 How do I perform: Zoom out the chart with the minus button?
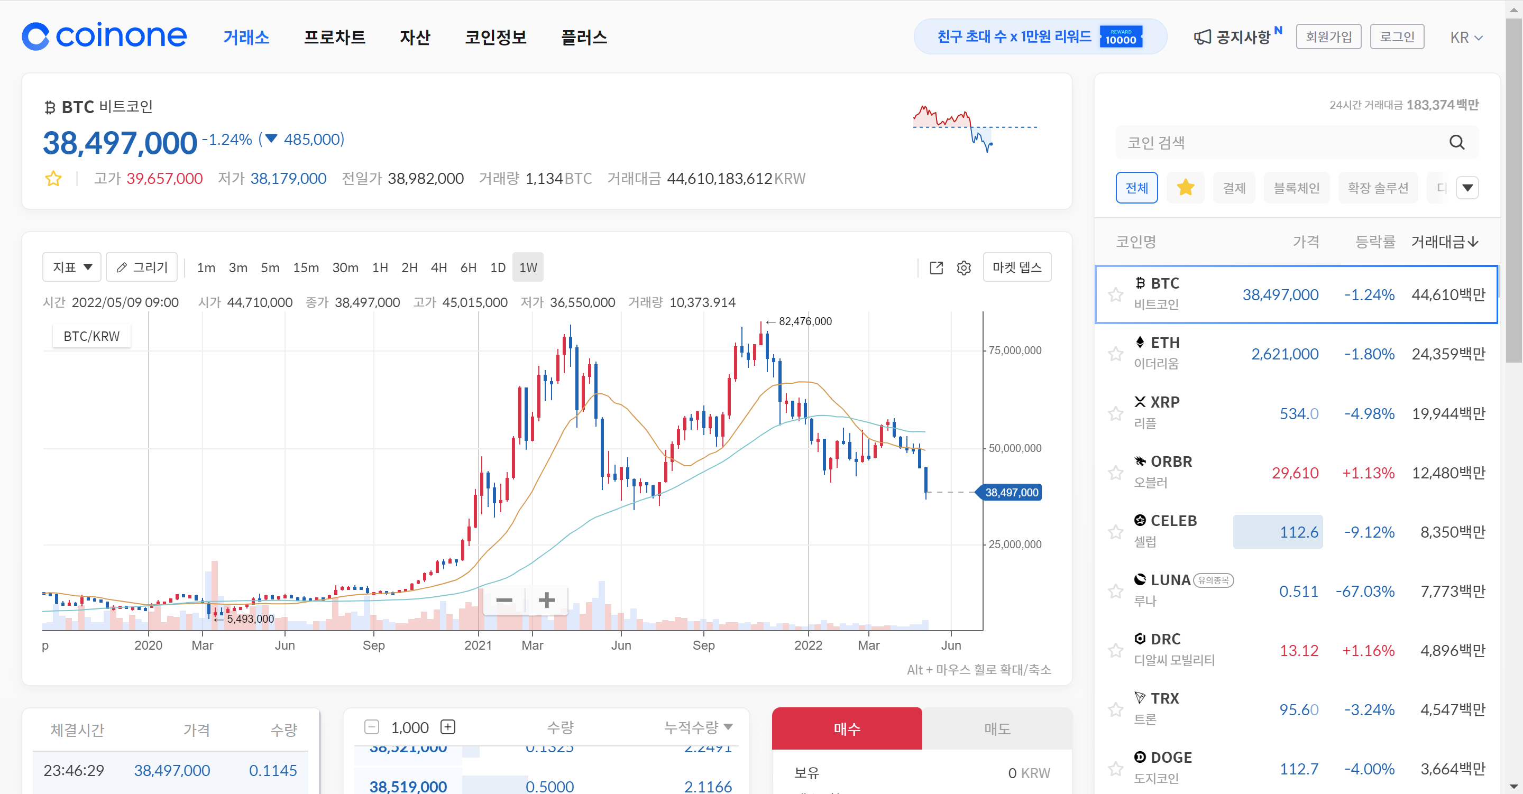tap(504, 601)
